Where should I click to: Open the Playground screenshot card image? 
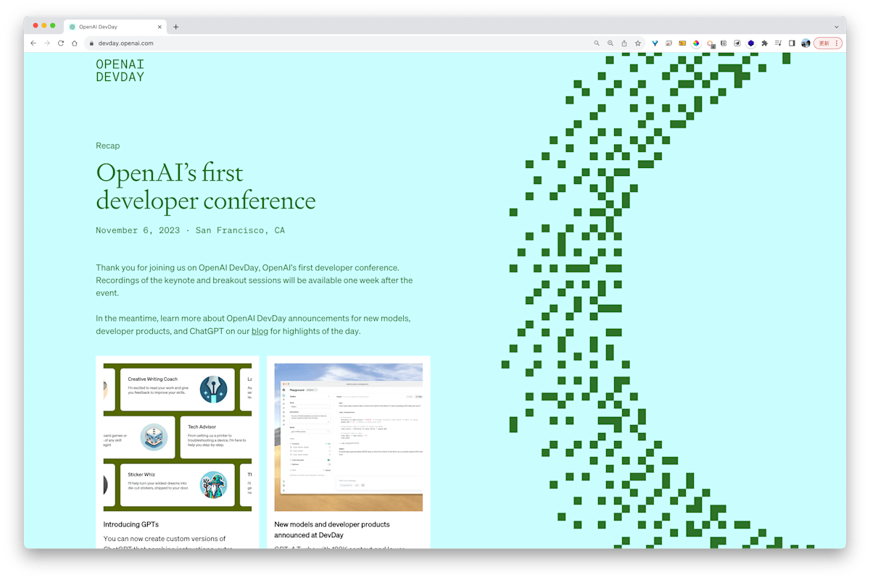(x=349, y=437)
